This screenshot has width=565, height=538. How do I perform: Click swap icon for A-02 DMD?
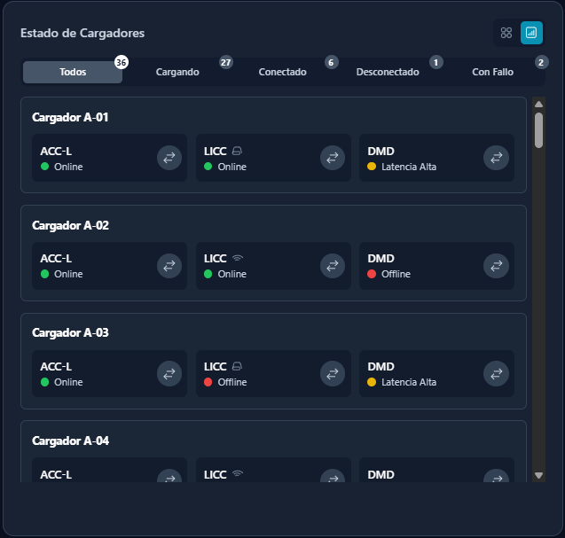[x=496, y=266]
